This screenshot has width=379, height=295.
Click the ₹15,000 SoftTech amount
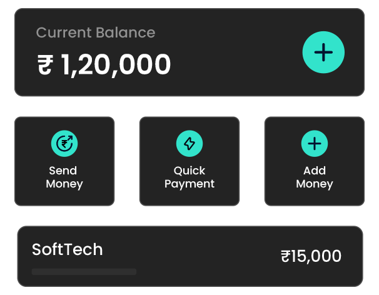pyautogui.click(x=311, y=256)
